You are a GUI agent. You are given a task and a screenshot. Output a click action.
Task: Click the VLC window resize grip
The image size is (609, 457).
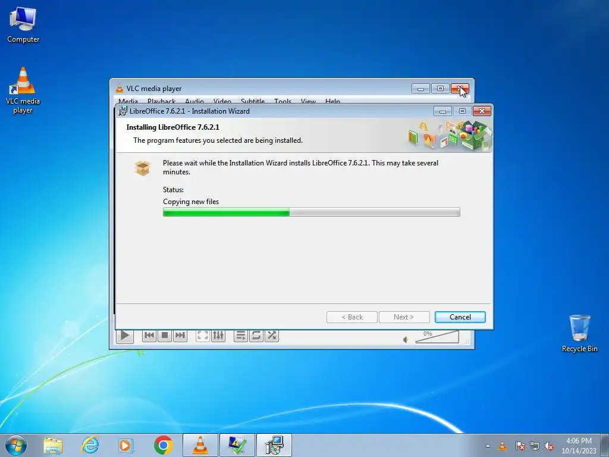click(467, 341)
